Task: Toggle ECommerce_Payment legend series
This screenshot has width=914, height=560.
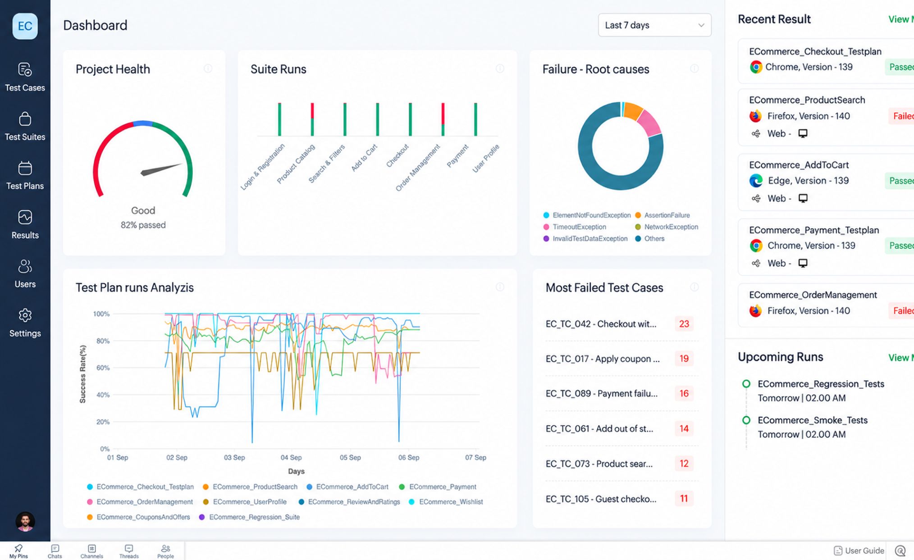Action: (x=438, y=487)
